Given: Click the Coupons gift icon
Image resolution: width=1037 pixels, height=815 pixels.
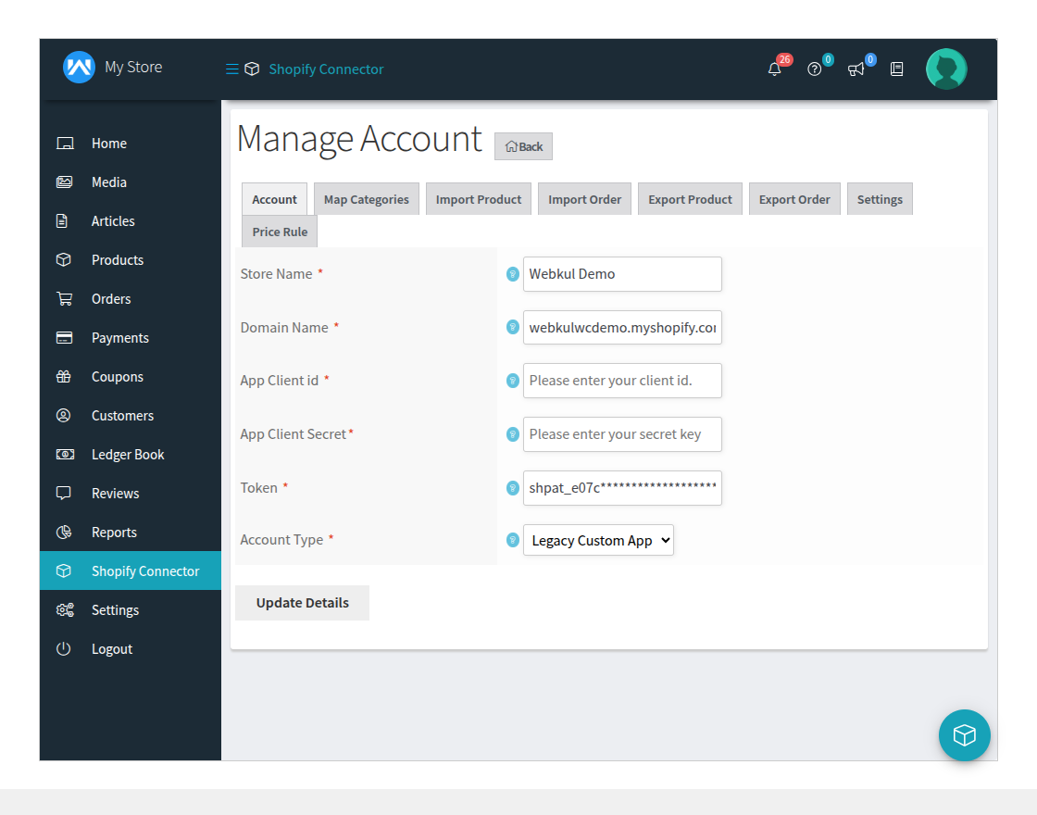Looking at the screenshot, I should point(63,376).
